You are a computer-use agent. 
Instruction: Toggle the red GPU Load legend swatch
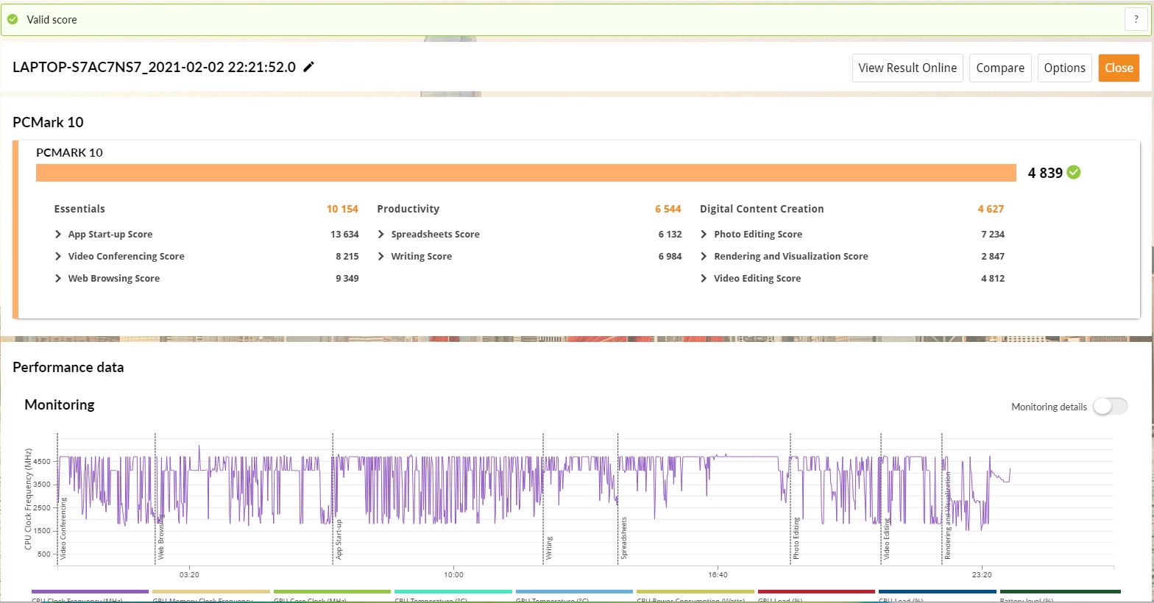[815, 592]
